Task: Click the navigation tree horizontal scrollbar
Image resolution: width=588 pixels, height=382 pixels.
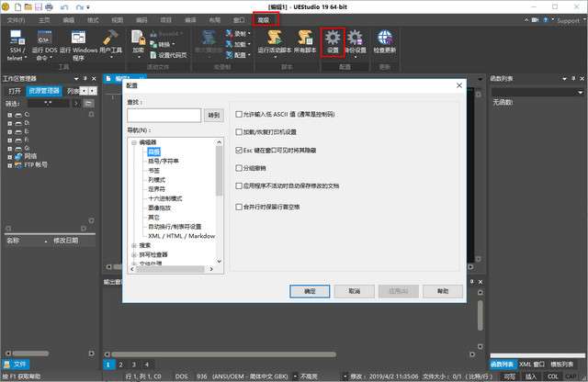Action: pos(172,269)
